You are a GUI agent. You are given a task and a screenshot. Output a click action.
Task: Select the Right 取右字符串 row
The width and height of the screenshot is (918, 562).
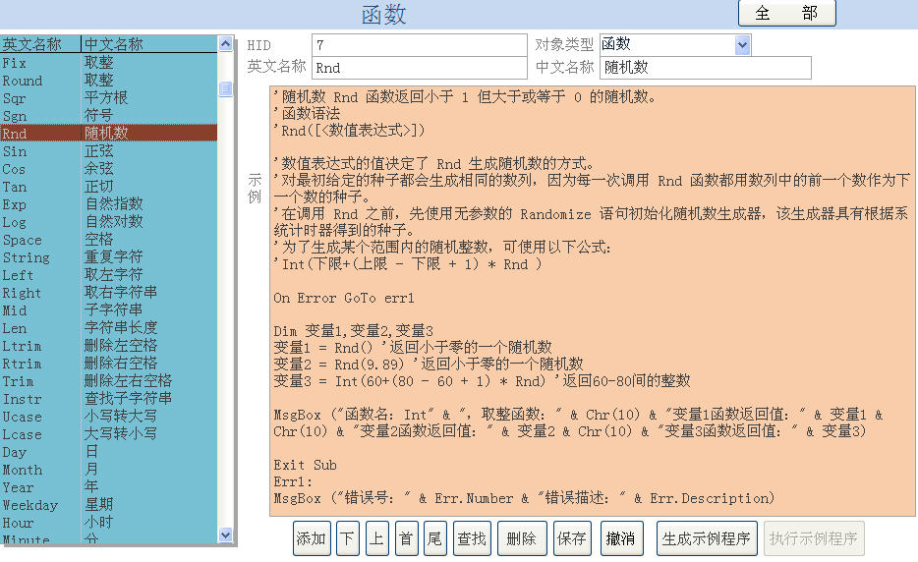tap(108, 292)
